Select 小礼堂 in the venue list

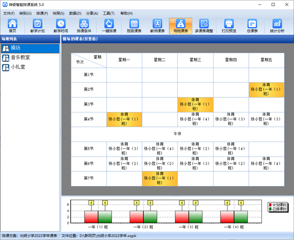click(x=30, y=68)
